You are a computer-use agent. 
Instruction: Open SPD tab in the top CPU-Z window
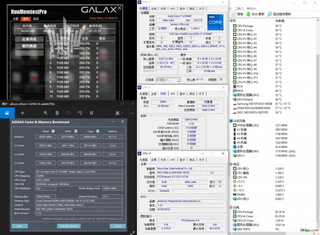click(172, 8)
